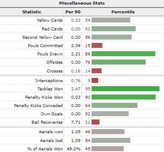Click the Penalty Kicks Conceded percentile bar

pyautogui.click(x=114, y=105)
